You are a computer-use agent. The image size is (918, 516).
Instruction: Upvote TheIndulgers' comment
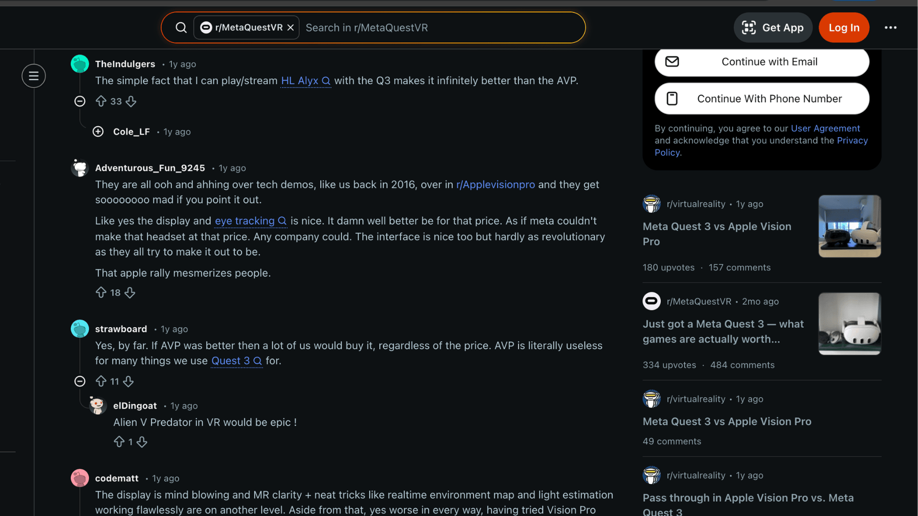101,101
